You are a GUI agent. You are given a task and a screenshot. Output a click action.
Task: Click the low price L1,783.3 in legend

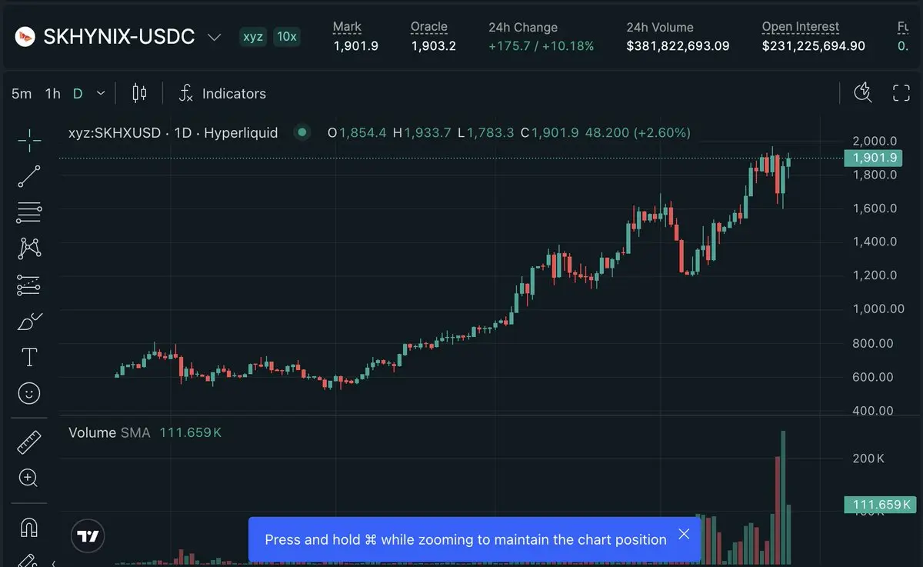click(486, 132)
